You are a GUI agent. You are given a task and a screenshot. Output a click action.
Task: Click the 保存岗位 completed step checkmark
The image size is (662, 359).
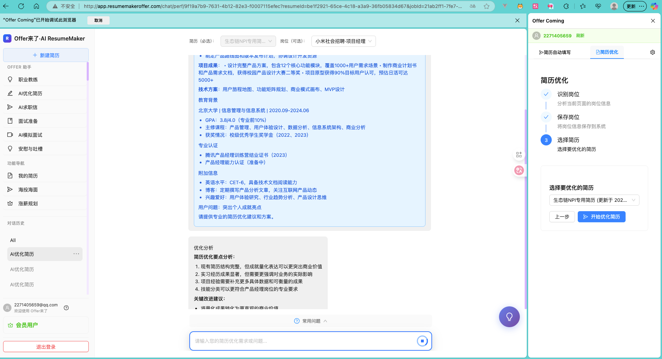pos(546,117)
